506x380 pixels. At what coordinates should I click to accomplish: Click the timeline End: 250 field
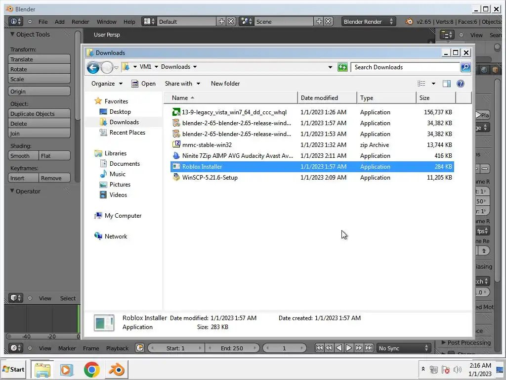point(232,348)
